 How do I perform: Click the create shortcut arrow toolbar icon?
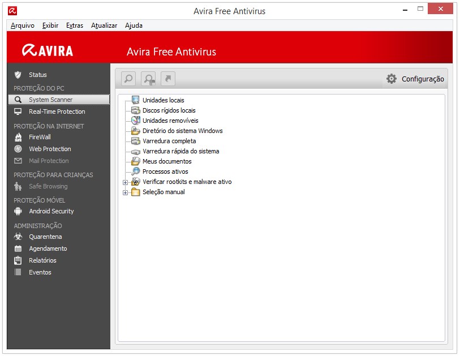(x=168, y=79)
